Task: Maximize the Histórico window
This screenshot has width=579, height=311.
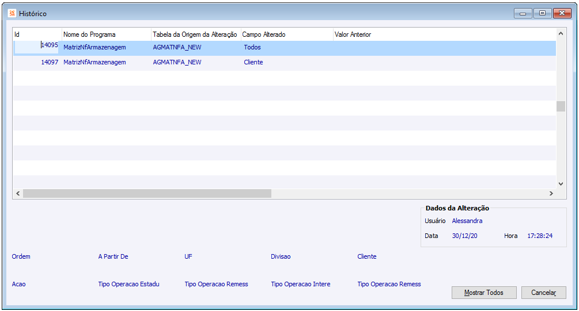Action: click(x=542, y=13)
